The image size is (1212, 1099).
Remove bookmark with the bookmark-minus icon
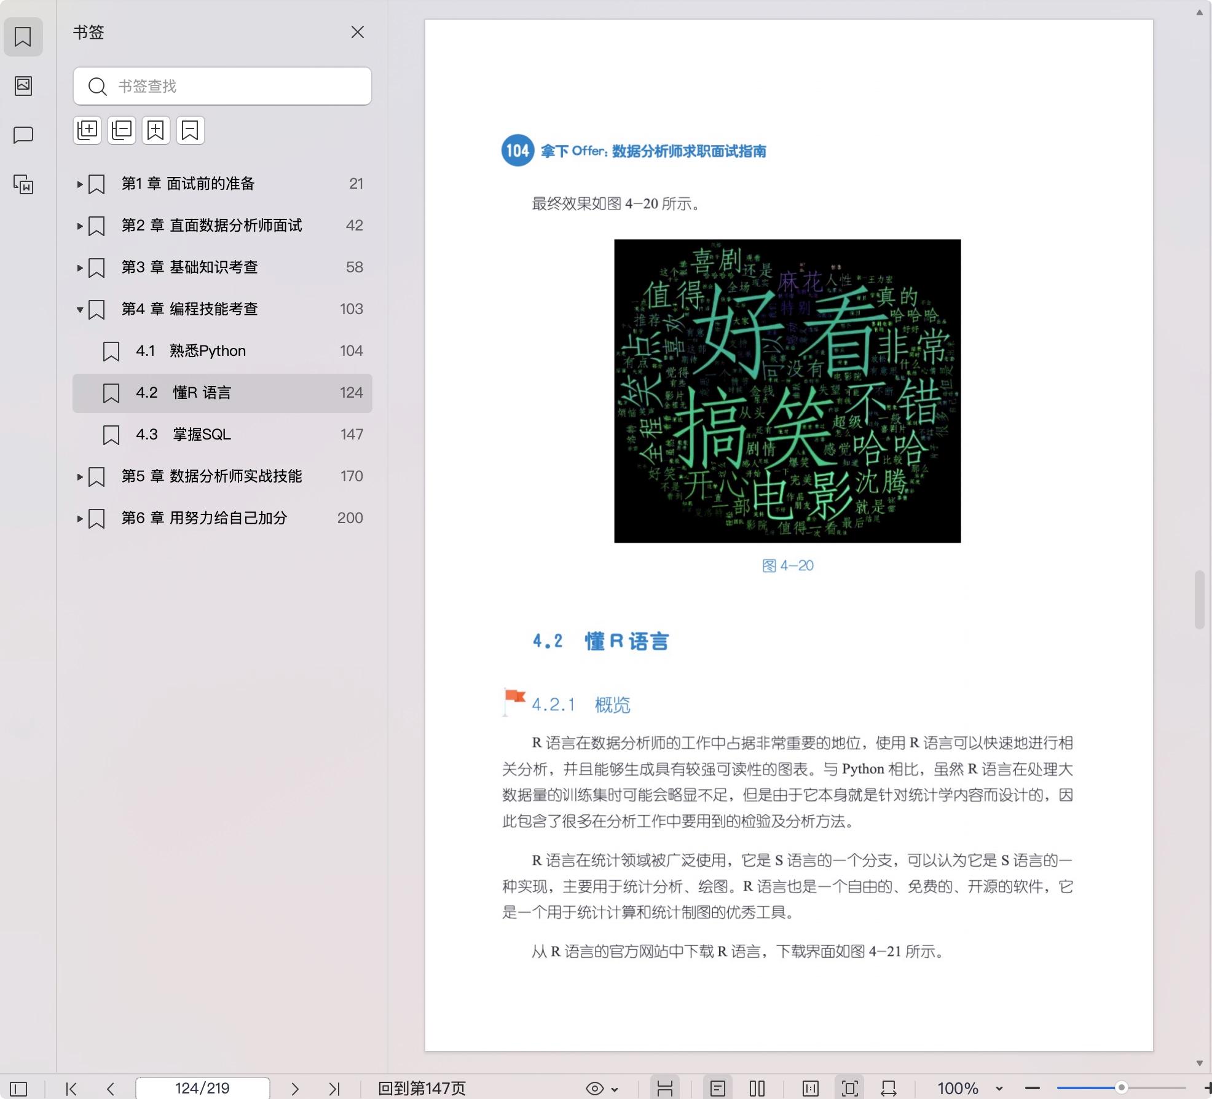191,130
